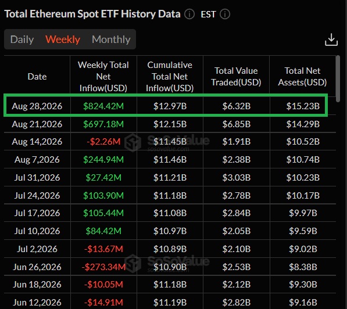347x309 pixels.
Task: Select the Aug 7,2026 date cell
Action: (37, 160)
